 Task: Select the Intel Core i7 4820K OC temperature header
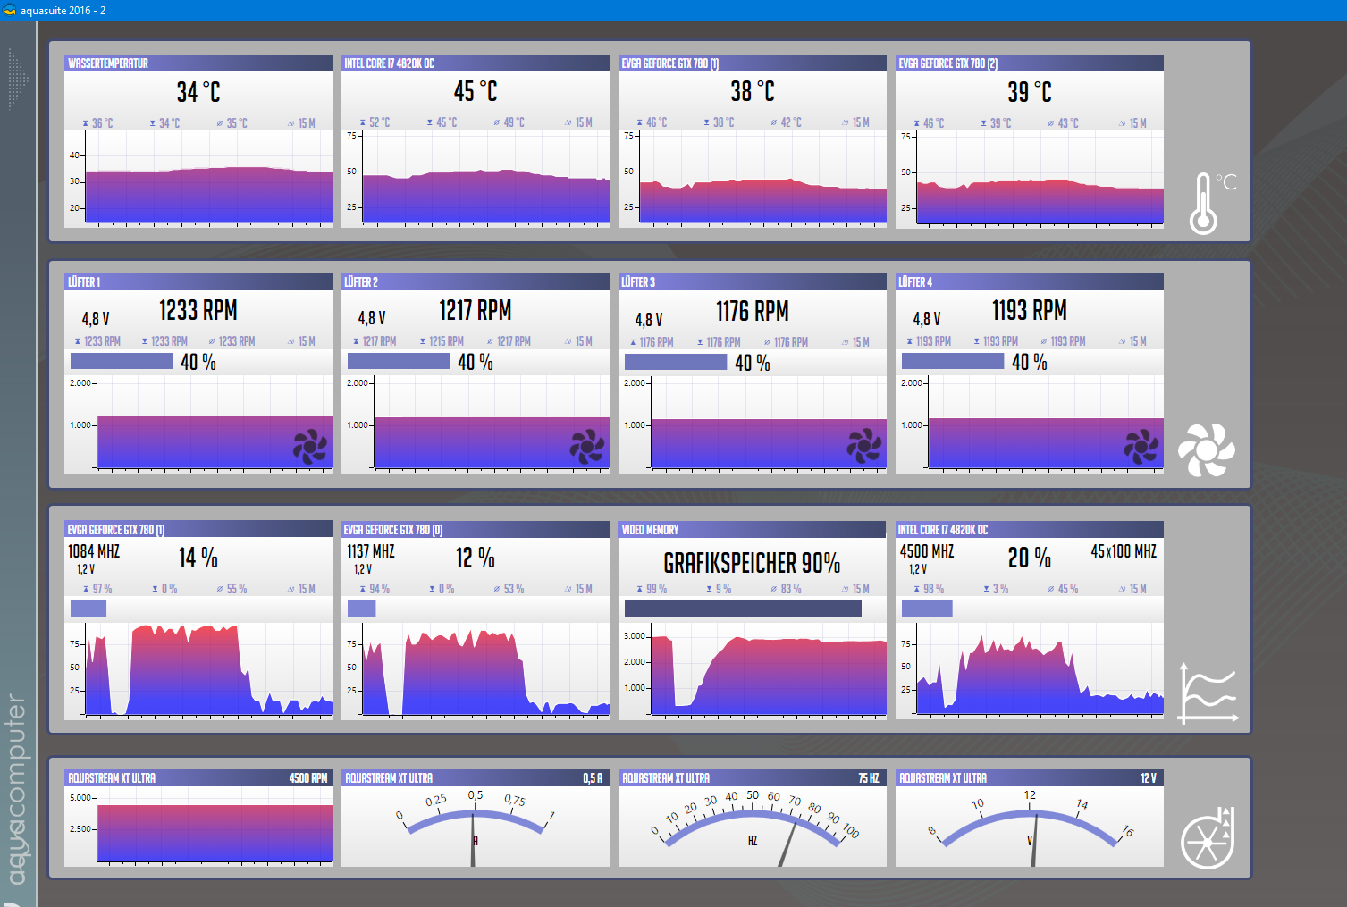(476, 63)
